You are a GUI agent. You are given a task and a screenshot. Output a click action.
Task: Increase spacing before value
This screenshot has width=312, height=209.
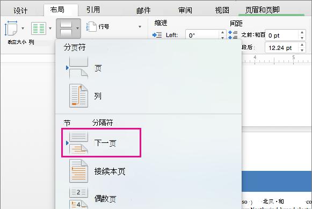[302, 32]
